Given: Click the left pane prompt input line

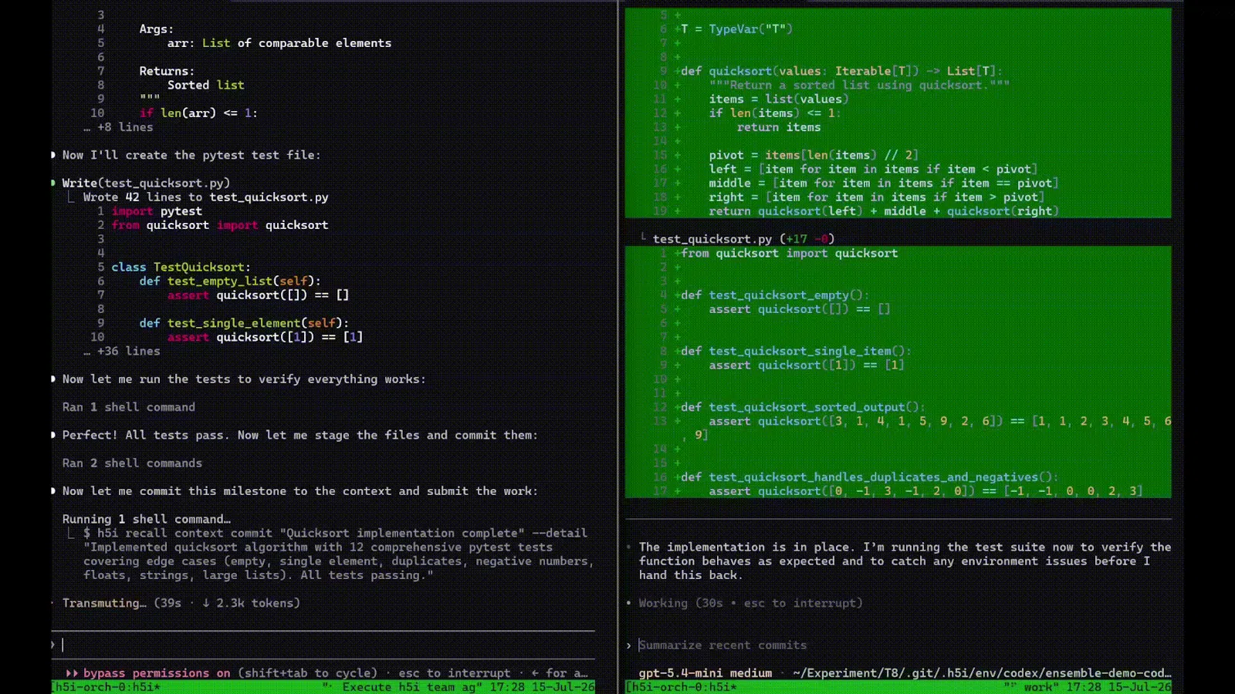Looking at the screenshot, I should point(323,645).
